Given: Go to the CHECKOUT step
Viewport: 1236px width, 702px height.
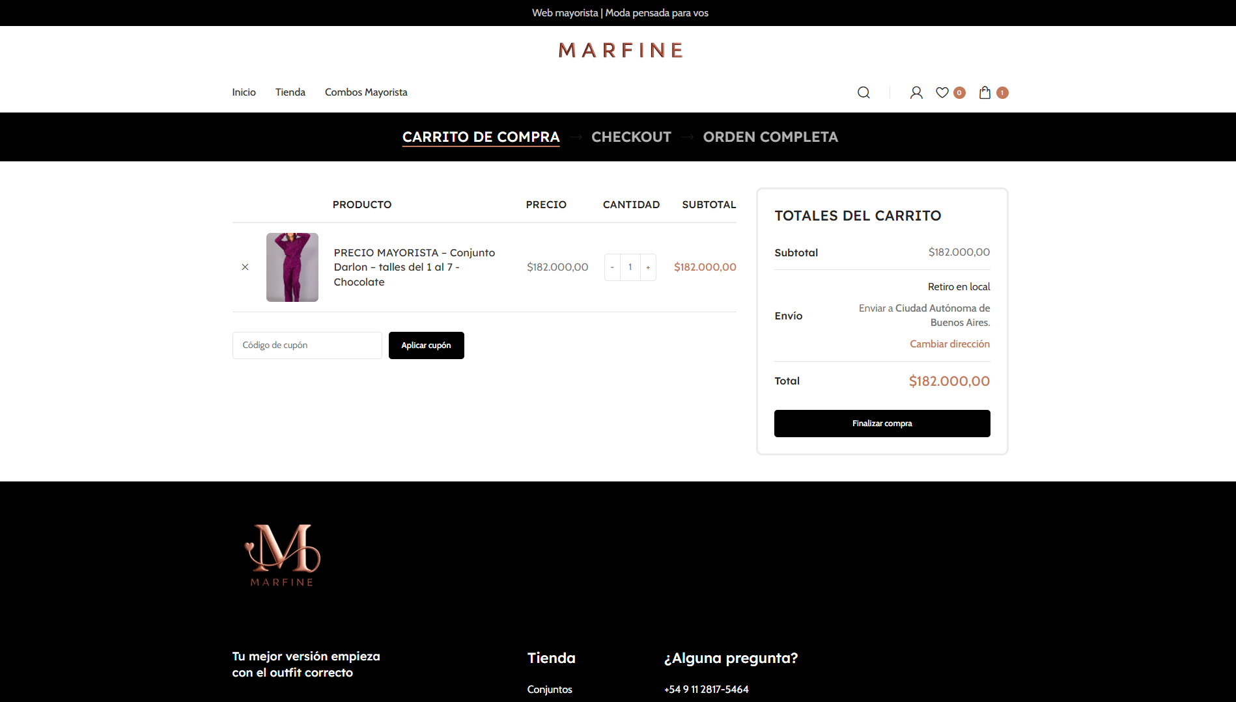Looking at the screenshot, I should (x=631, y=137).
